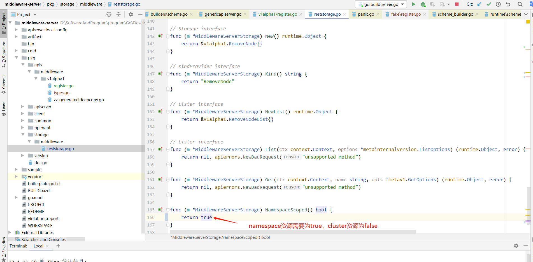
Task: Close the reststorage.go editor tab
Action: click(345, 14)
